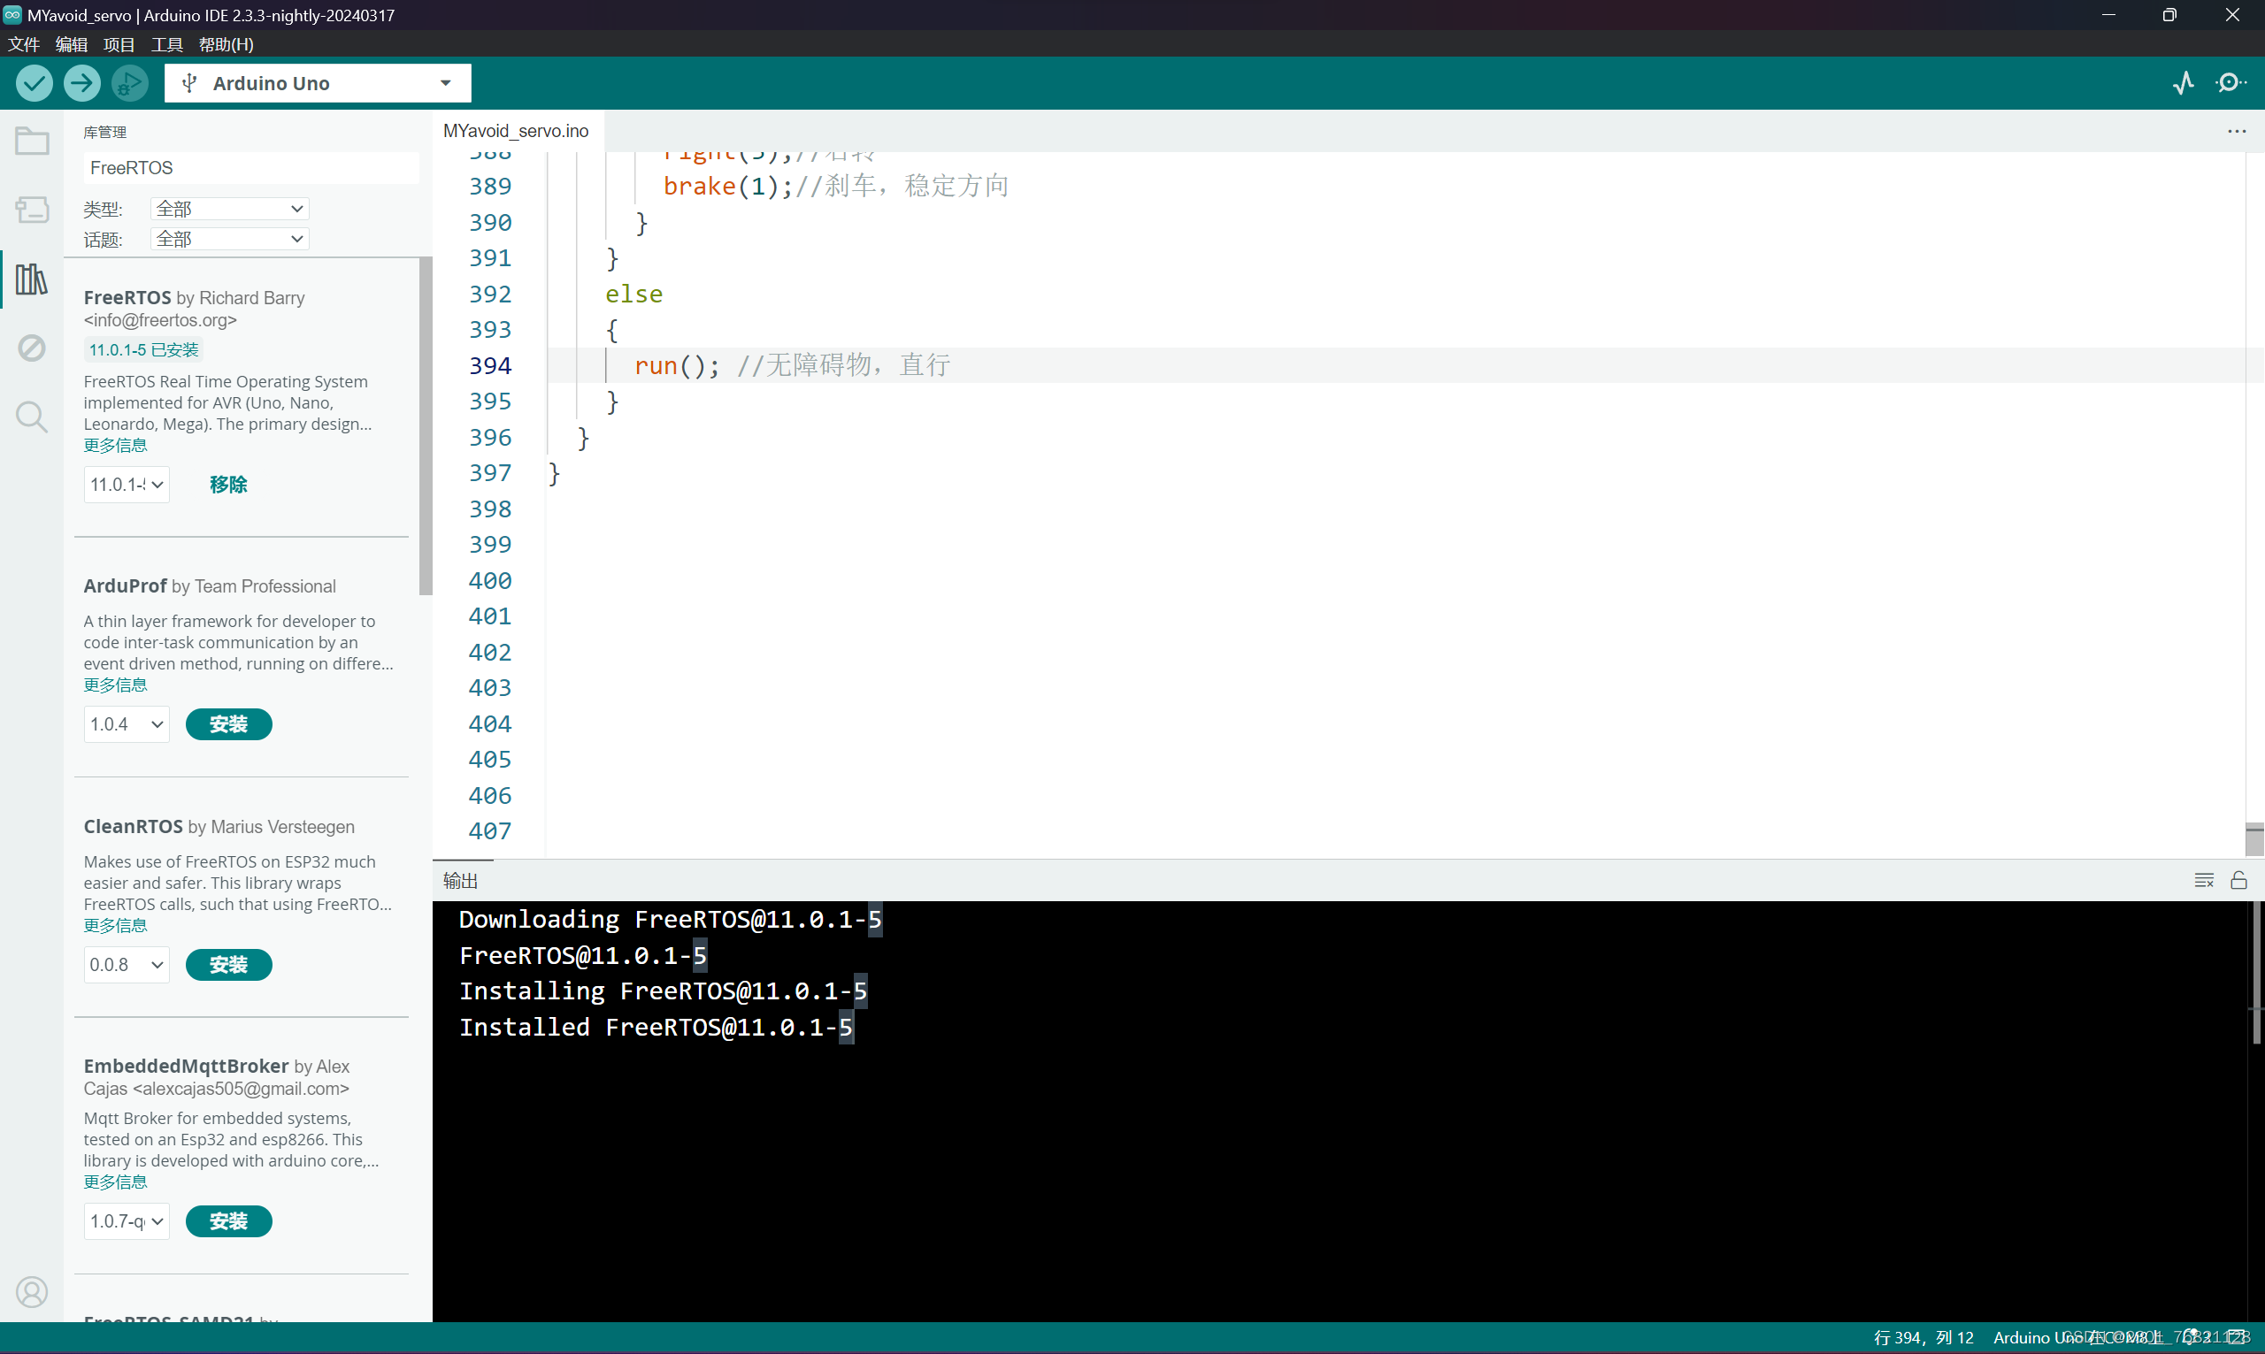The width and height of the screenshot is (2265, 1354).
Task: Open the Serial Plotter
Action: coord(2183,83)
